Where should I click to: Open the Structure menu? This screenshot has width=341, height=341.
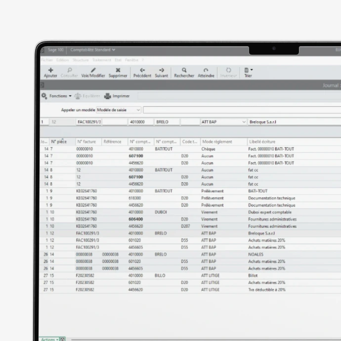point(81,60)
